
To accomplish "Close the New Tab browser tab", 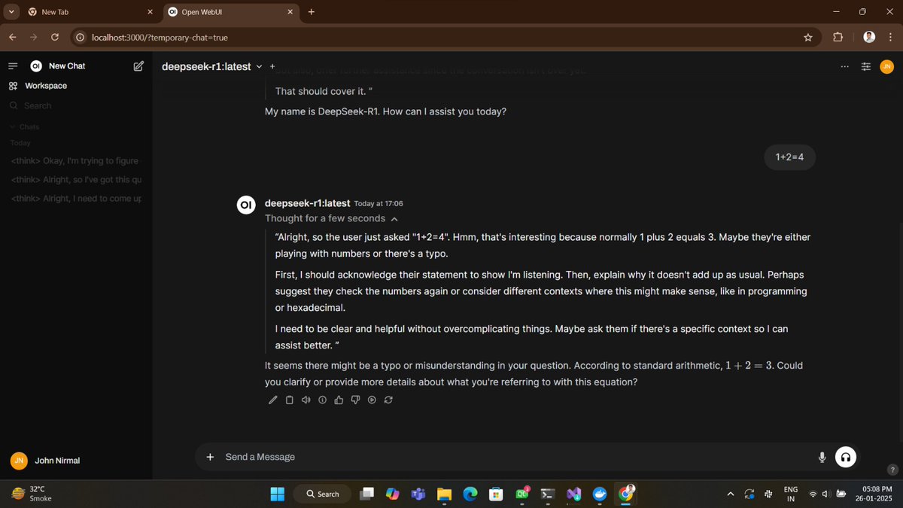I will click(150, 12).
